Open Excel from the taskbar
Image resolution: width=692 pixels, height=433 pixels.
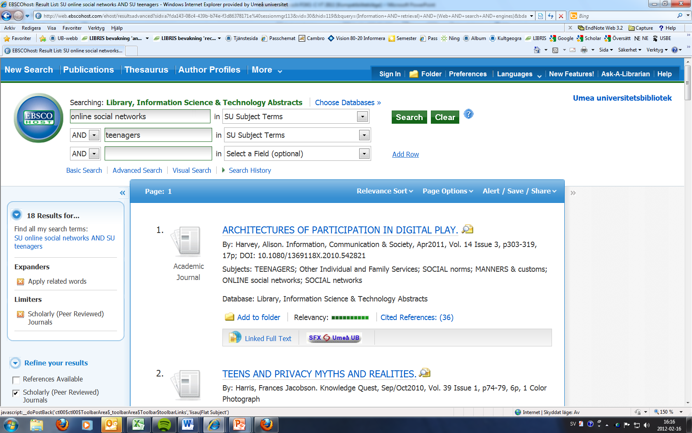click(x=138, y=424)
